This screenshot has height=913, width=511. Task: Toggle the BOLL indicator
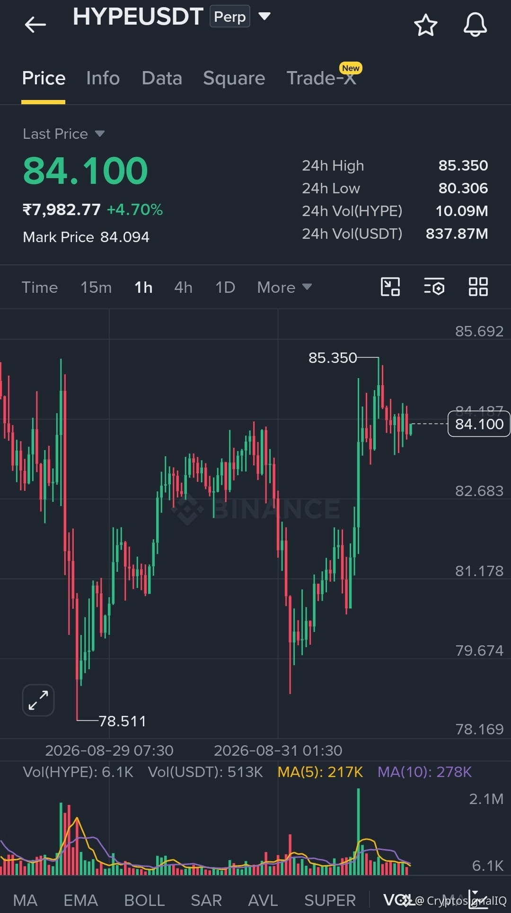coord(144,900)
